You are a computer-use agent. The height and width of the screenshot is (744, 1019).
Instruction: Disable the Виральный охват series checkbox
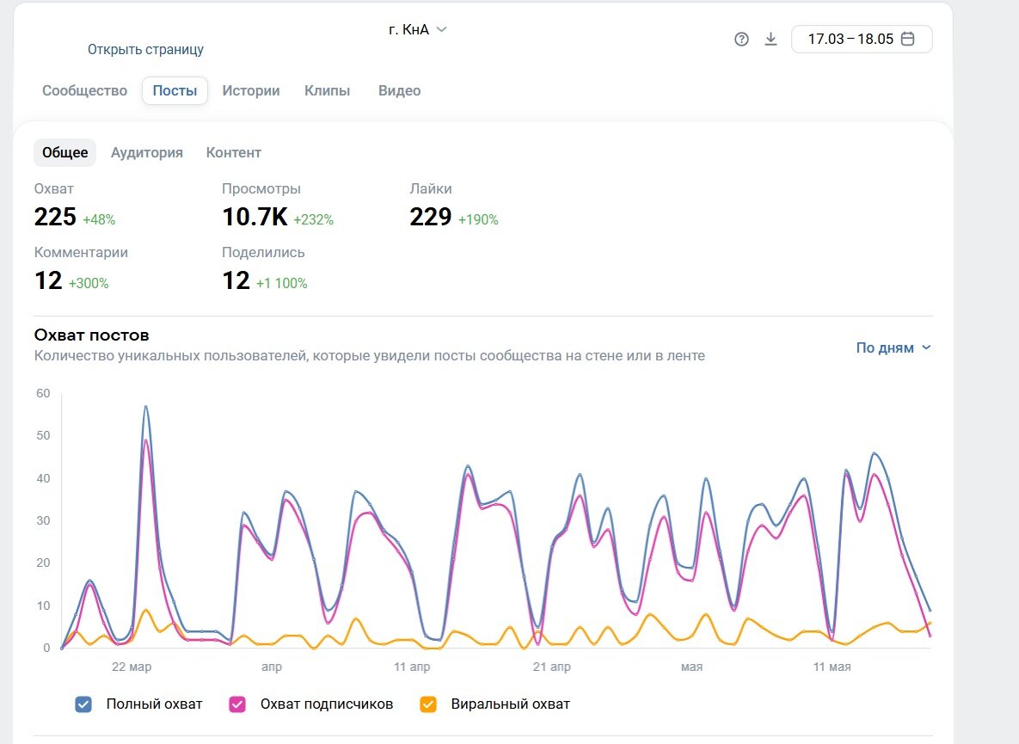click(427, 704)
